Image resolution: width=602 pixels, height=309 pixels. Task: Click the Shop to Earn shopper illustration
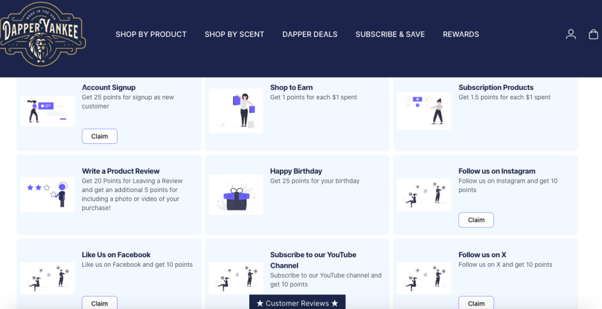click(x=236, y=111)
